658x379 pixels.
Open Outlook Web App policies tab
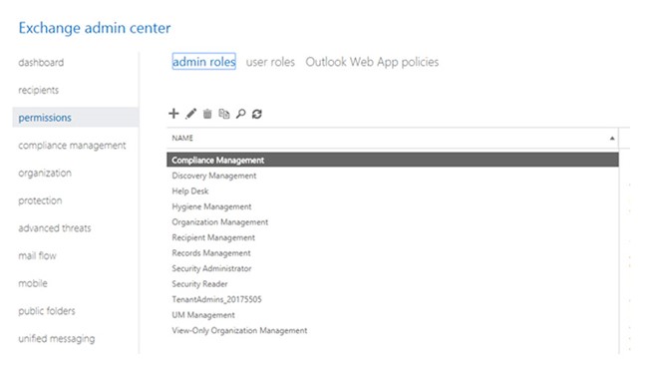(x=372, y=62)
